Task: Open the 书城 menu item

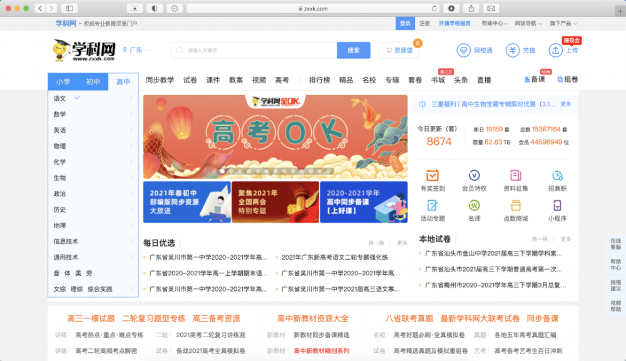Action: coord(438,80)
